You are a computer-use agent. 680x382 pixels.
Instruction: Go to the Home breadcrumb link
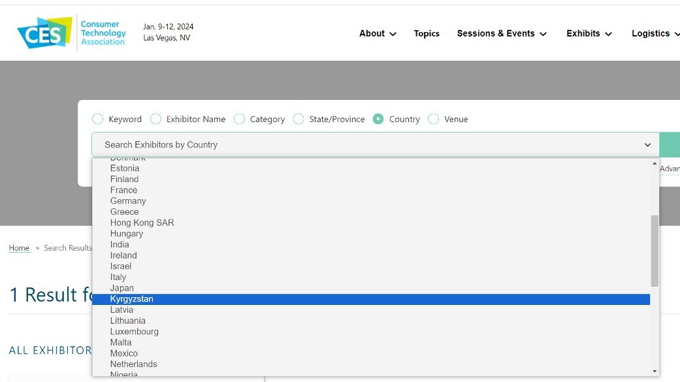20,248
